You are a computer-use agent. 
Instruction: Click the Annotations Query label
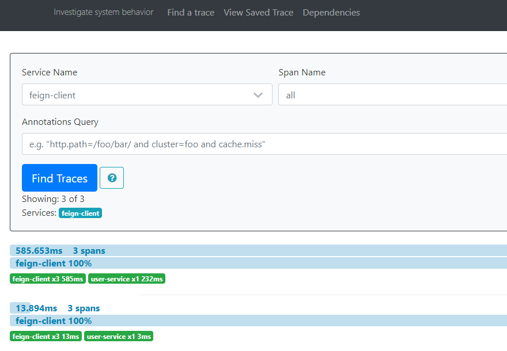click(x=60, y=122)
